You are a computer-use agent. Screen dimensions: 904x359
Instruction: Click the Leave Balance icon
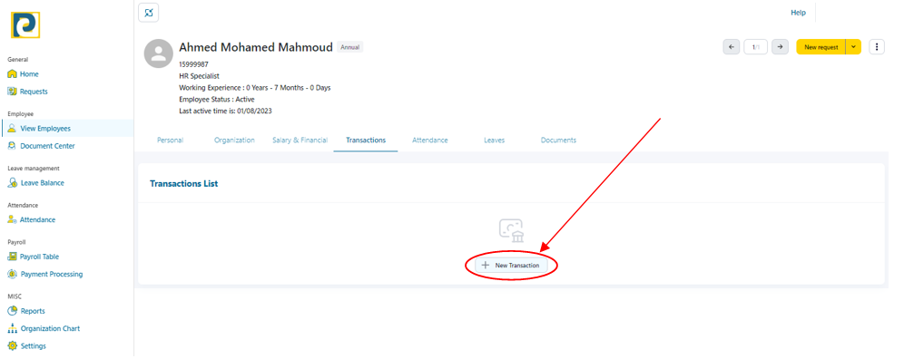[x=12, y=182]
